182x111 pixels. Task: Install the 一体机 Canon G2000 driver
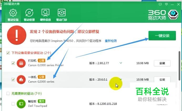point(162,79)
